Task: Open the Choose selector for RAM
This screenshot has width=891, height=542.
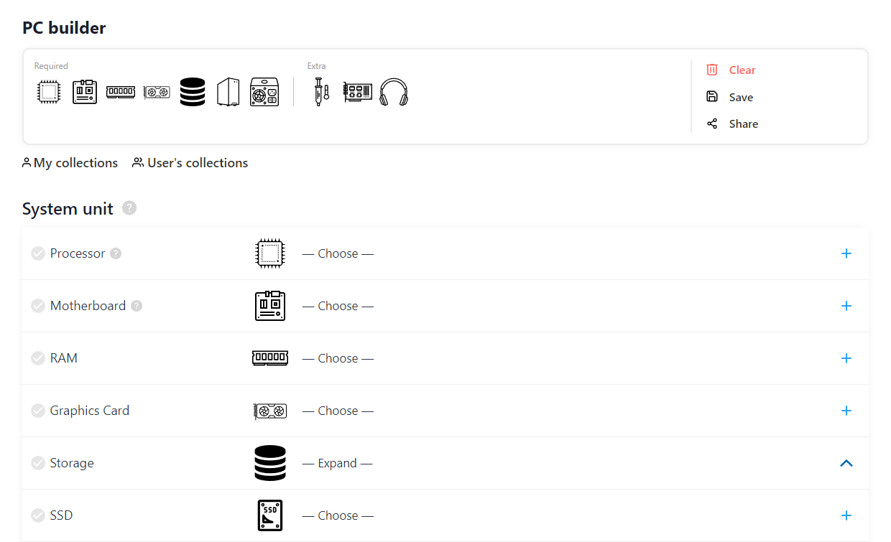Action: (338, 358)
